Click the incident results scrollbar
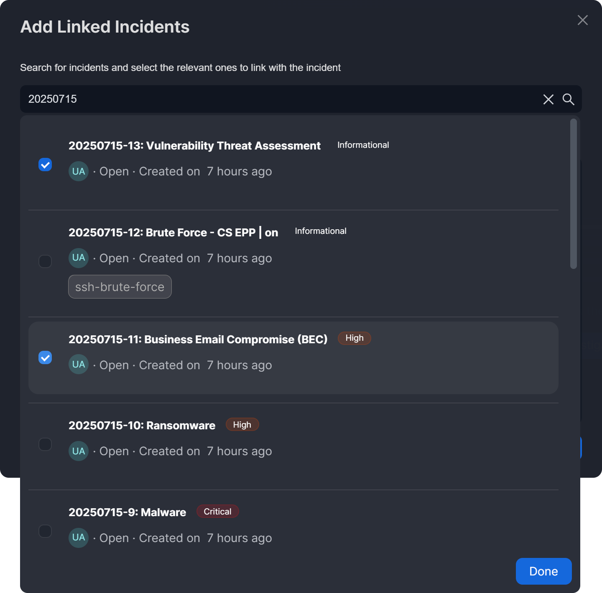602x593 pixels. (x=574, y=194)
